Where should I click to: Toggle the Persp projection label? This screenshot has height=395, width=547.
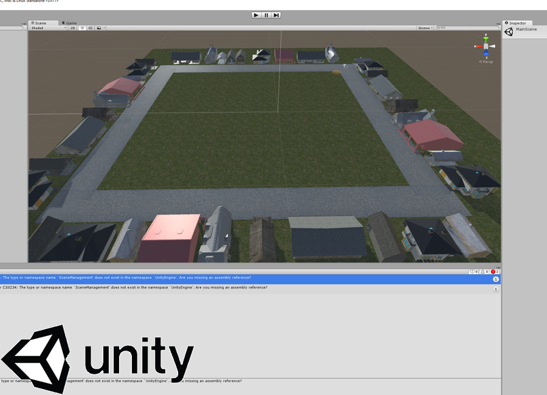[487, 61]
